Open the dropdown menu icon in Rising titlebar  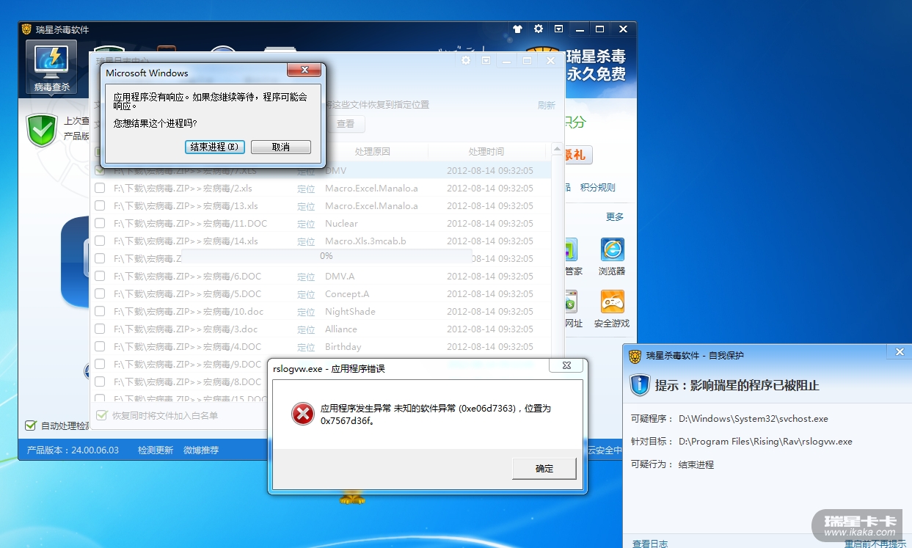point(558,29)
